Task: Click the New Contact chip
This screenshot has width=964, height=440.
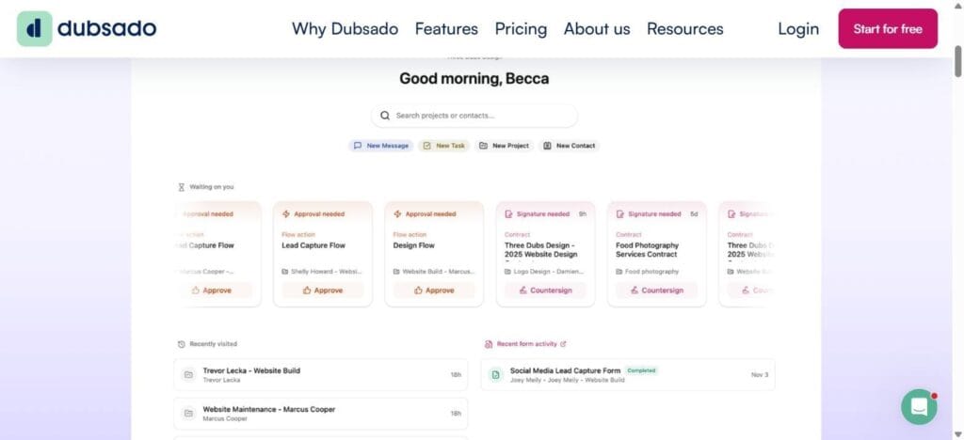Action: pyautogui.click(x=570, y=146)
